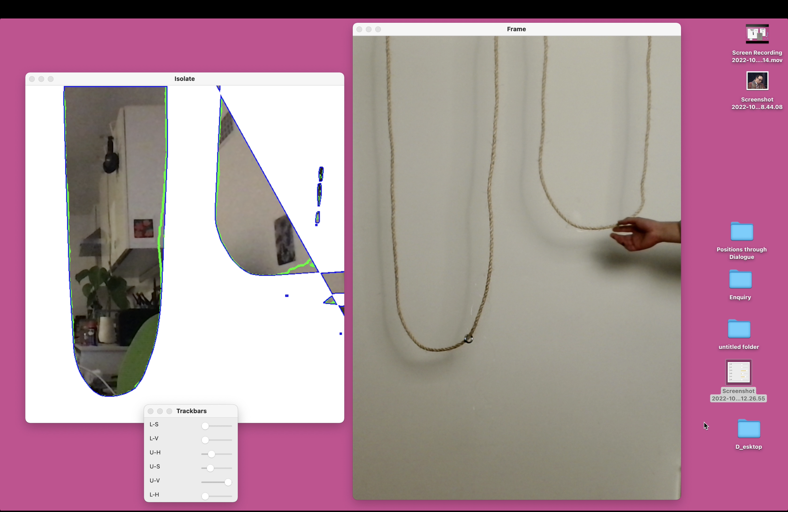Close the Frame window
The width and height of the screenshot is (788, 512).
pyautogui.click(x=359, y=29)
